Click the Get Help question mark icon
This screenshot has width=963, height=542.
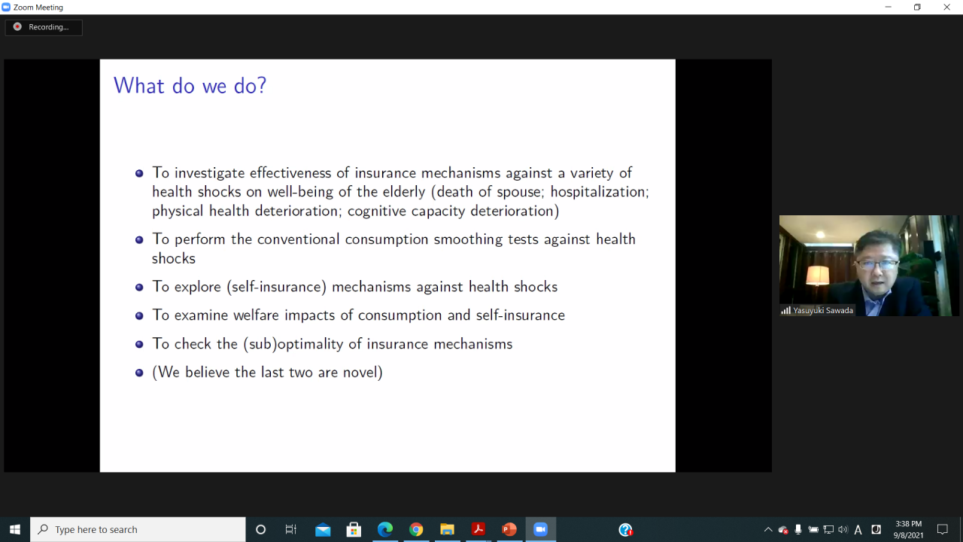[625, 529]
